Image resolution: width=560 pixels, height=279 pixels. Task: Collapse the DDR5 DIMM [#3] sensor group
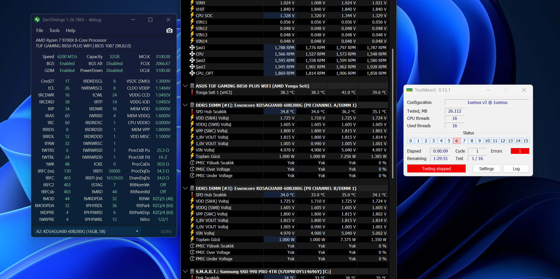[x=186, y=188]
